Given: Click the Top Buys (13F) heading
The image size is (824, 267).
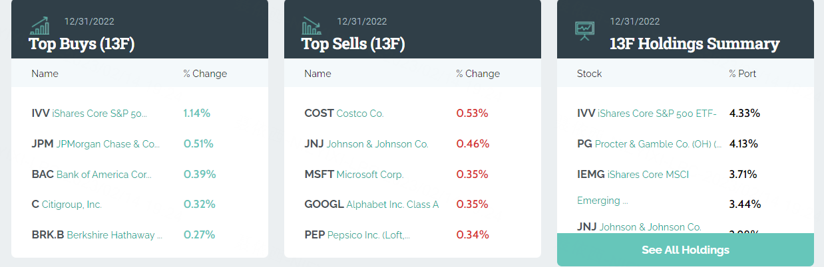Looking at the screenshot, I should pyautogui.click(x=82, y=44).
